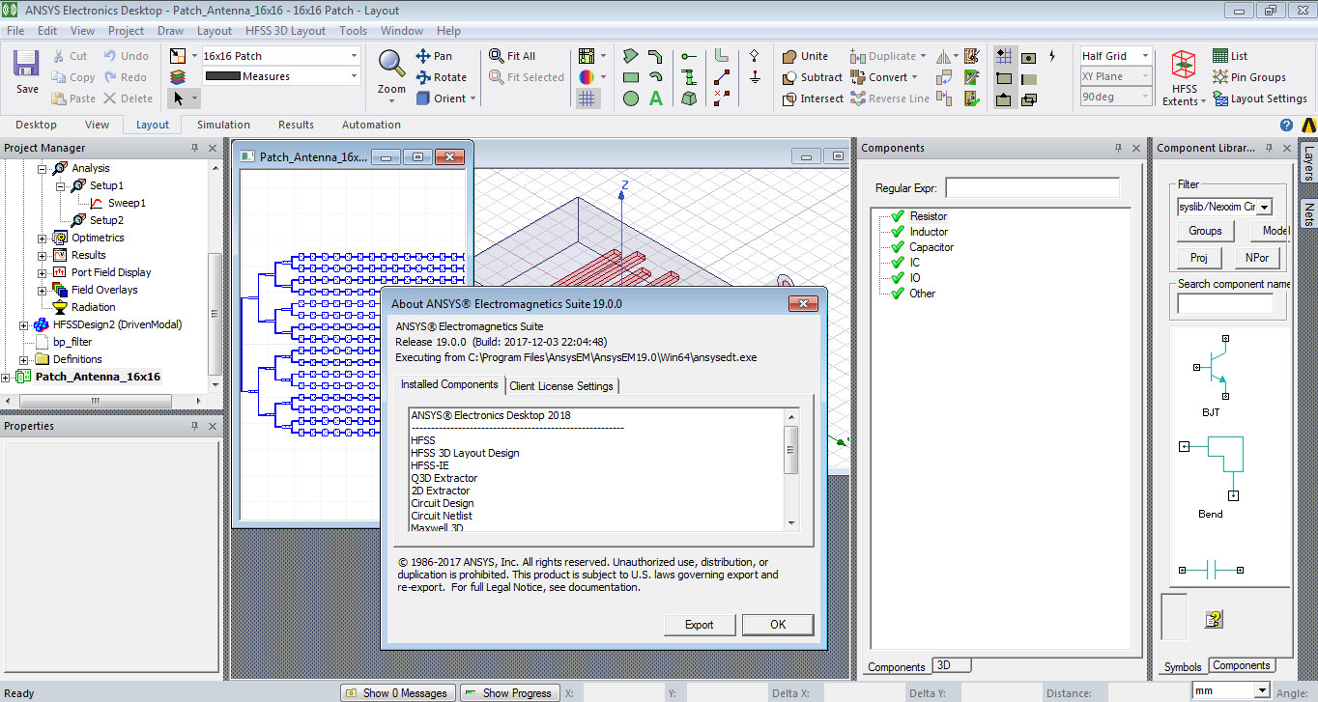Open Pin Groups
The image size is (1318, 702).
[1249, 77]
